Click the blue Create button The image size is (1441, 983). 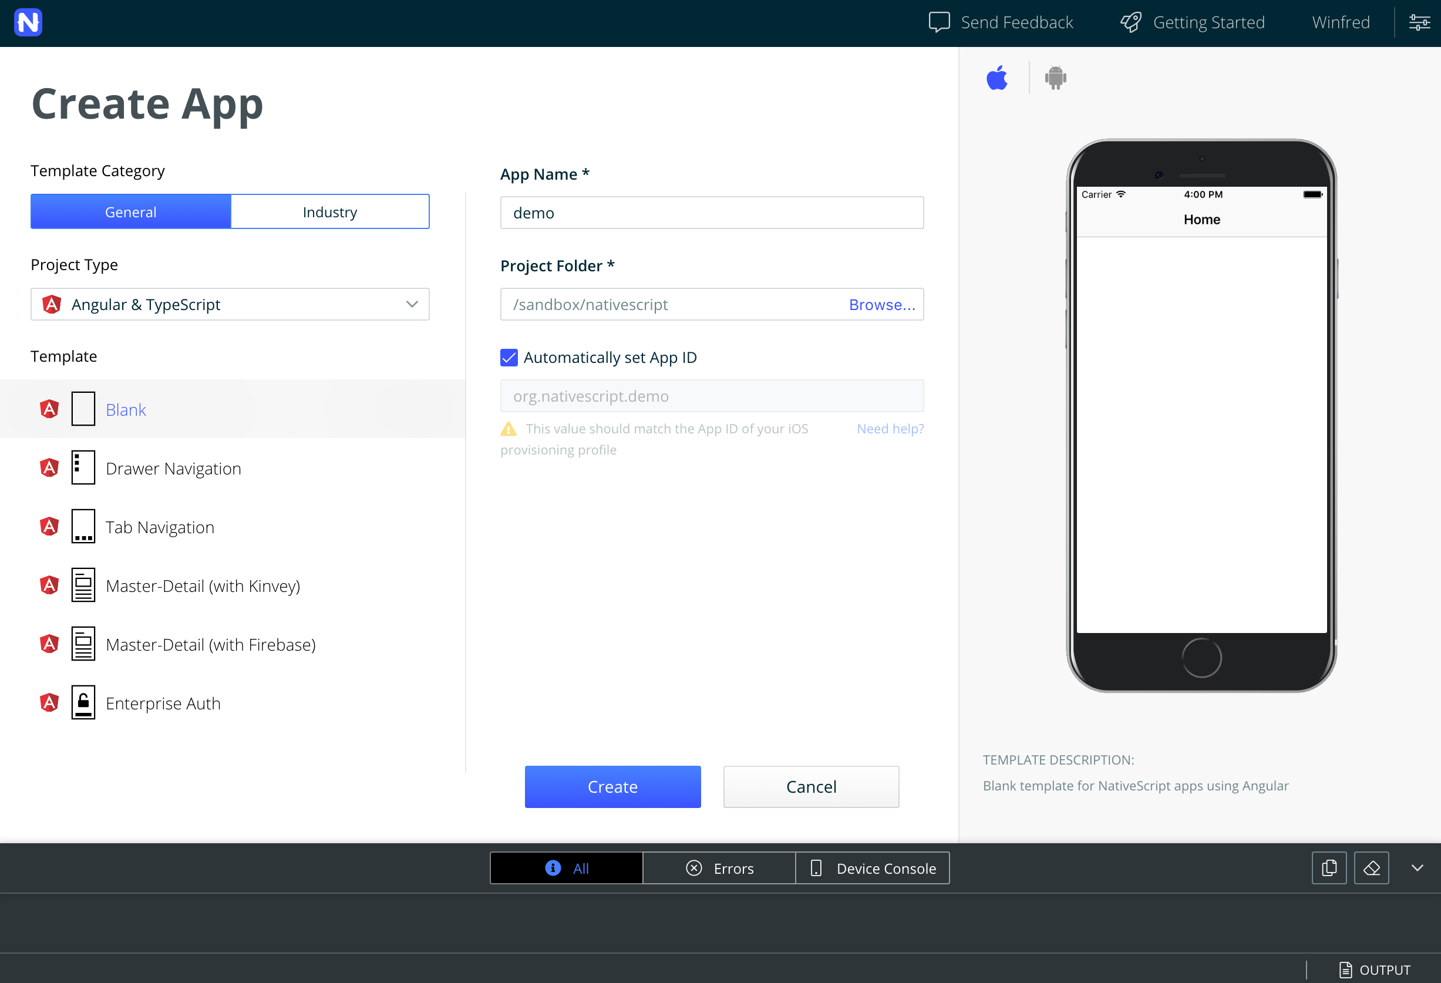click(x=612, y=786)
